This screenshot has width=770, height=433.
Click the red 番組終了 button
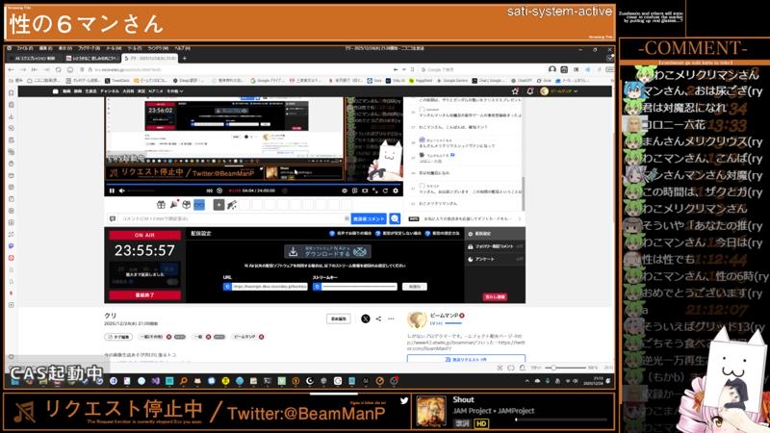145,295
